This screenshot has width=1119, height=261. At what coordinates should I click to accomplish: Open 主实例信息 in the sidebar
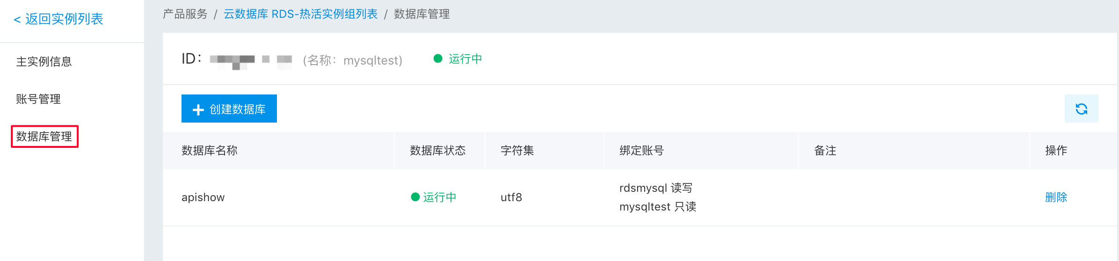(x=44, y=62)
